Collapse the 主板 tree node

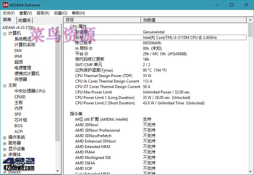pos(4,86)
